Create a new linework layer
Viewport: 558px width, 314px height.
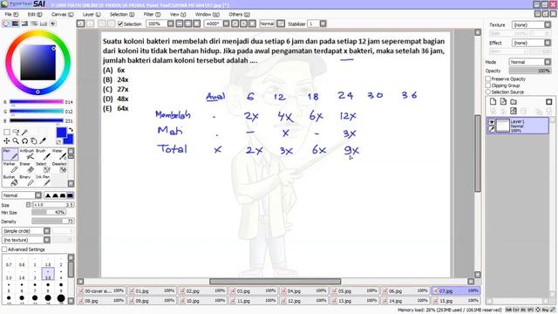coord(503,102)
